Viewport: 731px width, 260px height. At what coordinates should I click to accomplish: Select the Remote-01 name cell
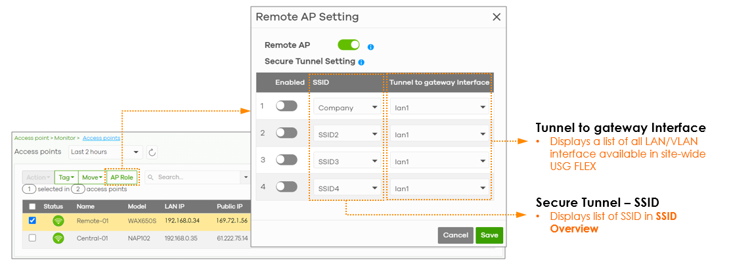click(93, 221)
